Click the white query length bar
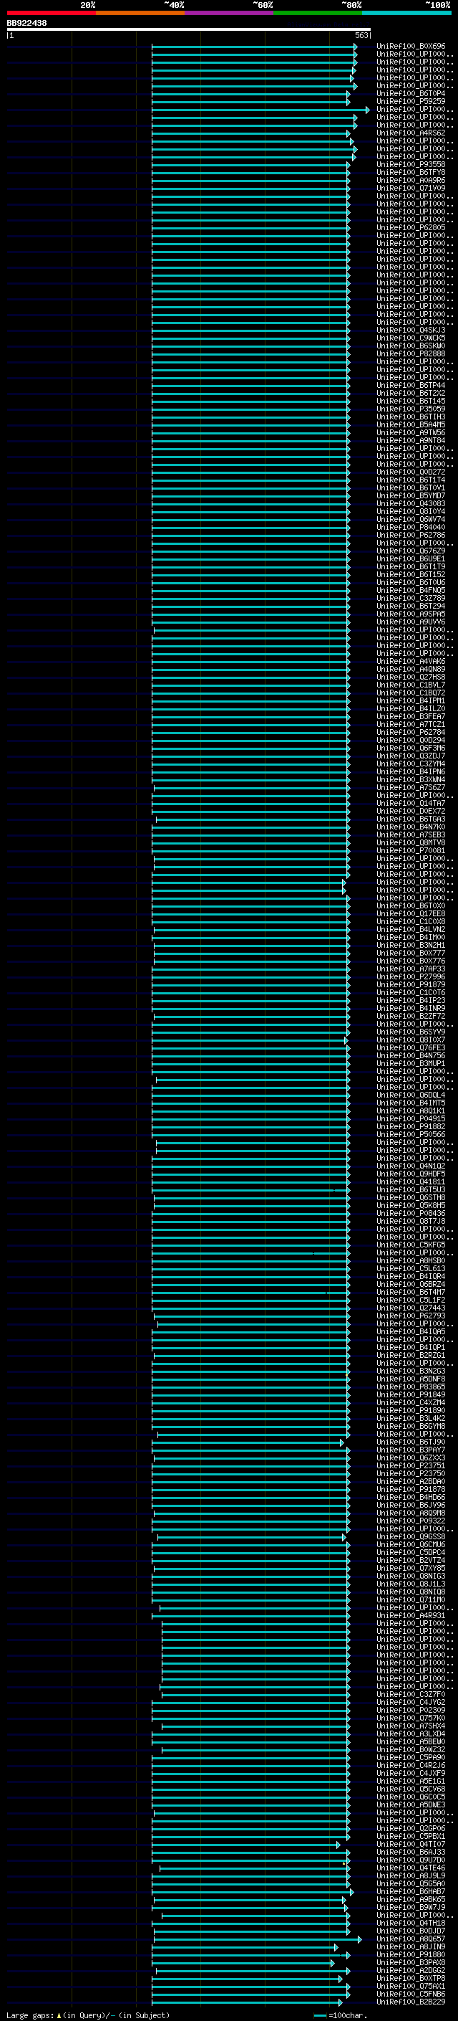The height and width of the screenshot is (2021, 458). 189,30
